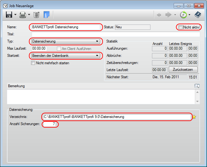
Task: Open the Typ dropdown list
Action: point(97,41)
